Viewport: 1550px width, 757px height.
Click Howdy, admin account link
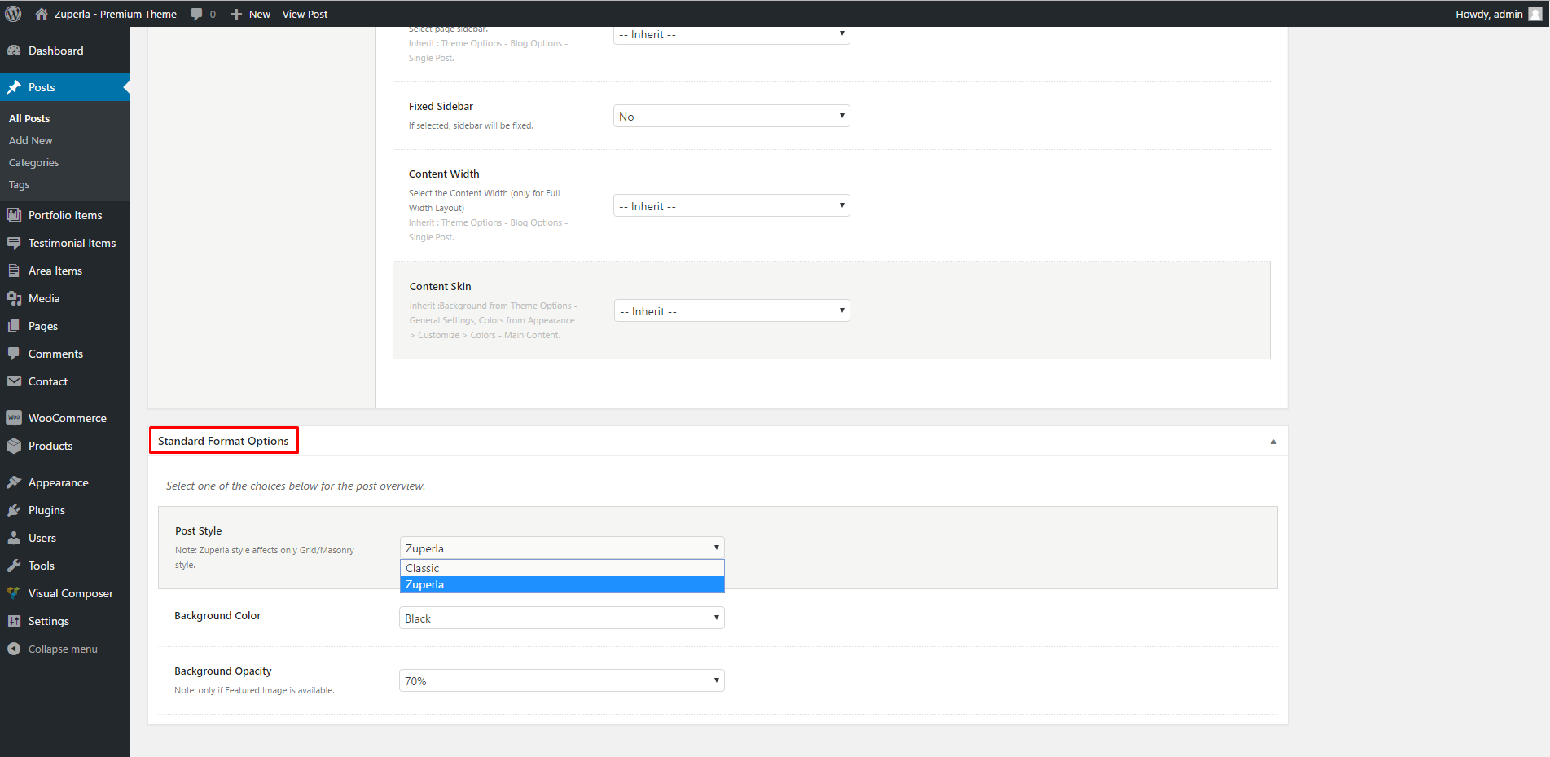(x=1489, y=14)
